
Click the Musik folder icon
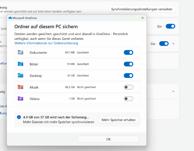click(20, 87)
